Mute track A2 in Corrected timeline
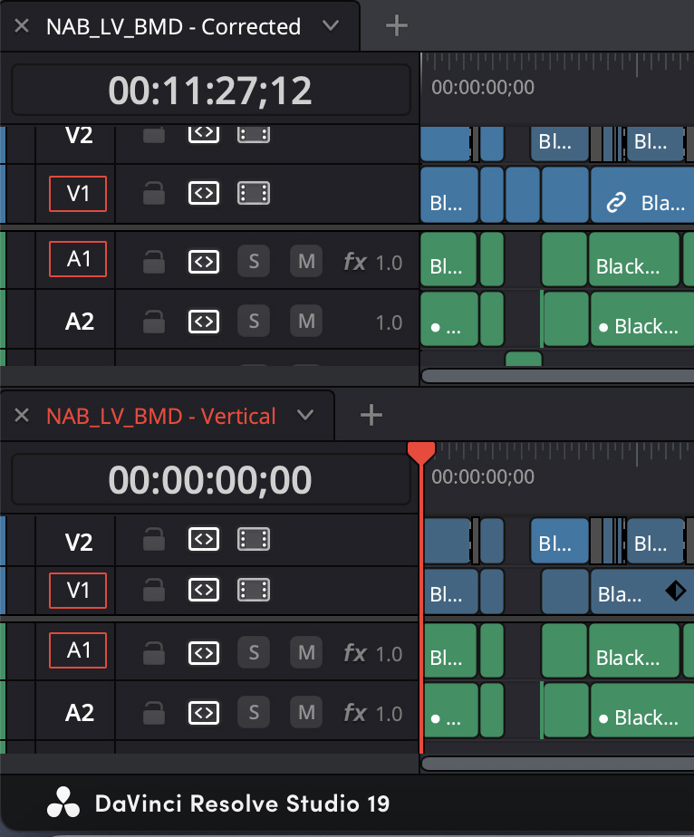The height and width of the screenshot is (837, 694). [x=306, y=321]
